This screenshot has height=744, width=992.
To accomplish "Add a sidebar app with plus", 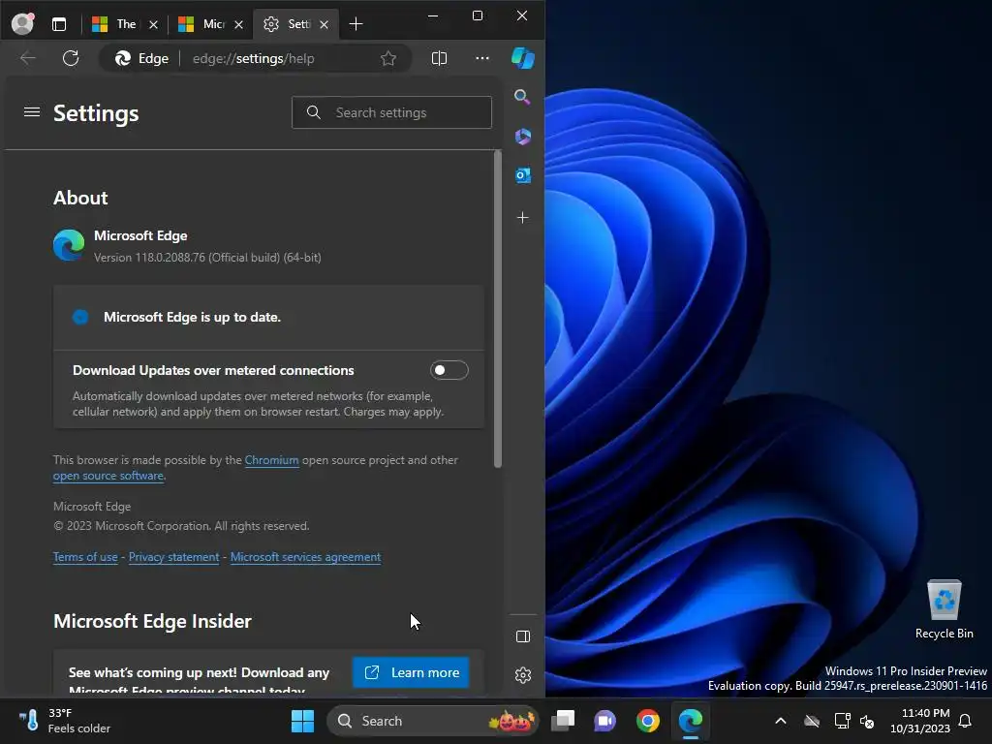I will tap(522, 218).
